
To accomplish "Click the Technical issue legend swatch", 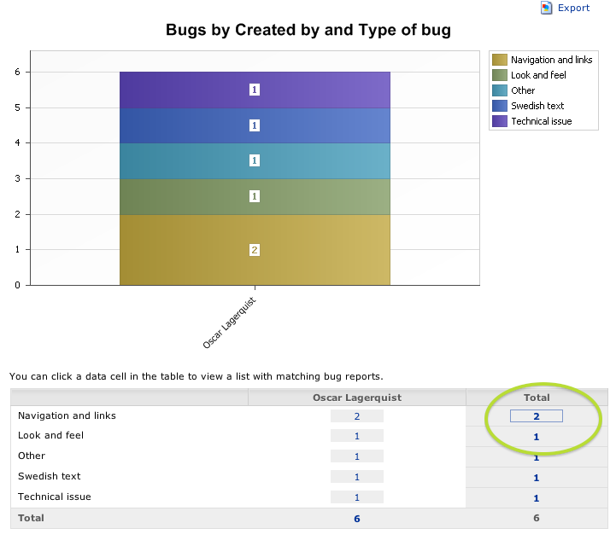I will [x=500, y=121].
